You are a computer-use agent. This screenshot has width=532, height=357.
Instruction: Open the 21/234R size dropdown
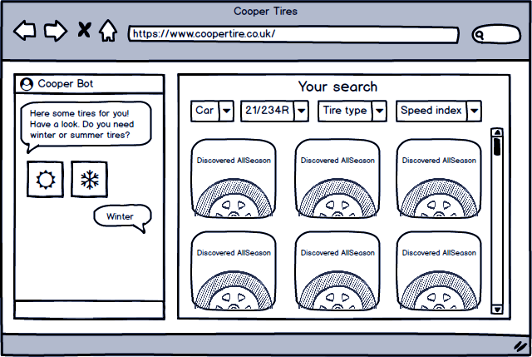(x=274, y=111)
